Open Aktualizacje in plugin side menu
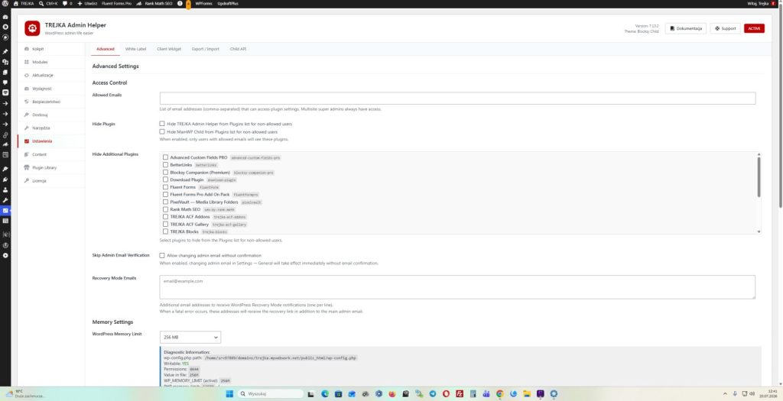 tap(51, 76)
